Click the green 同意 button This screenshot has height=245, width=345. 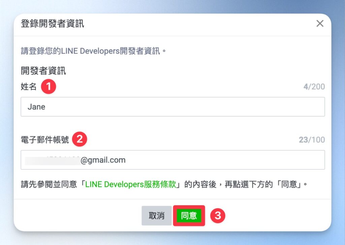(x=189, y=215)
